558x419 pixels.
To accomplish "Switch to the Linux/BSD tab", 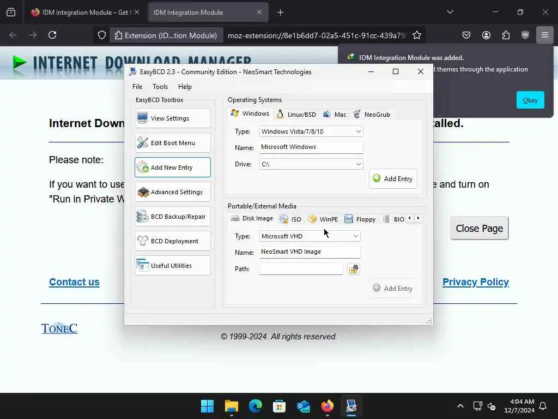I will [296, 115].
